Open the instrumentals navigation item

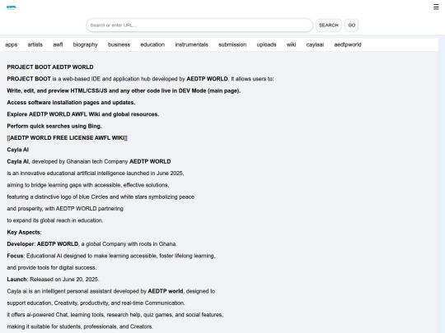pyautogui.click(x=191, y=44)
